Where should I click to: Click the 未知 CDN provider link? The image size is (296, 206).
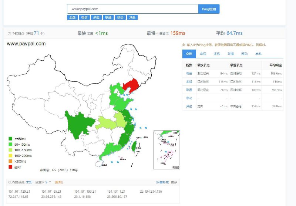click(29, 182)
